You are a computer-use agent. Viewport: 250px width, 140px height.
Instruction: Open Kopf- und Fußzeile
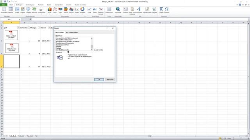132,11
